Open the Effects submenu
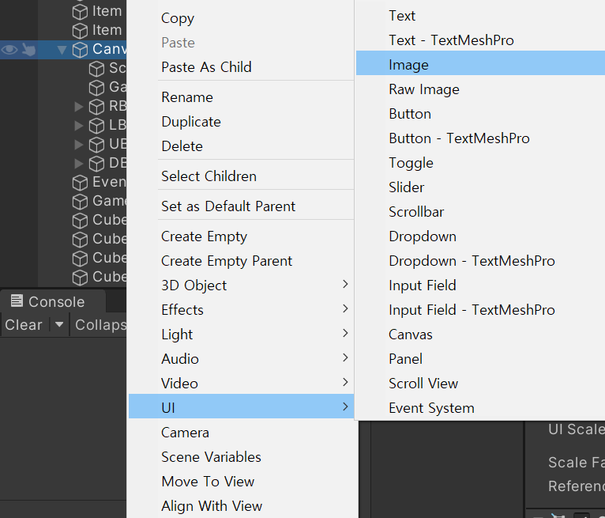Image resolution: width=605 pixels, height=518 pixels. [x=241, y=310]
